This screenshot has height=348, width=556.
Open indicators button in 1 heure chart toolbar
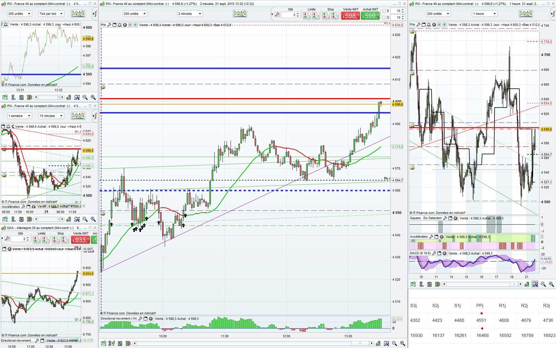point(526,14)
